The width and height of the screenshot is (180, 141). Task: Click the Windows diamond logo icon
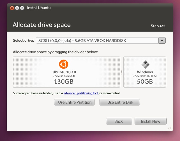click(145, 64)
